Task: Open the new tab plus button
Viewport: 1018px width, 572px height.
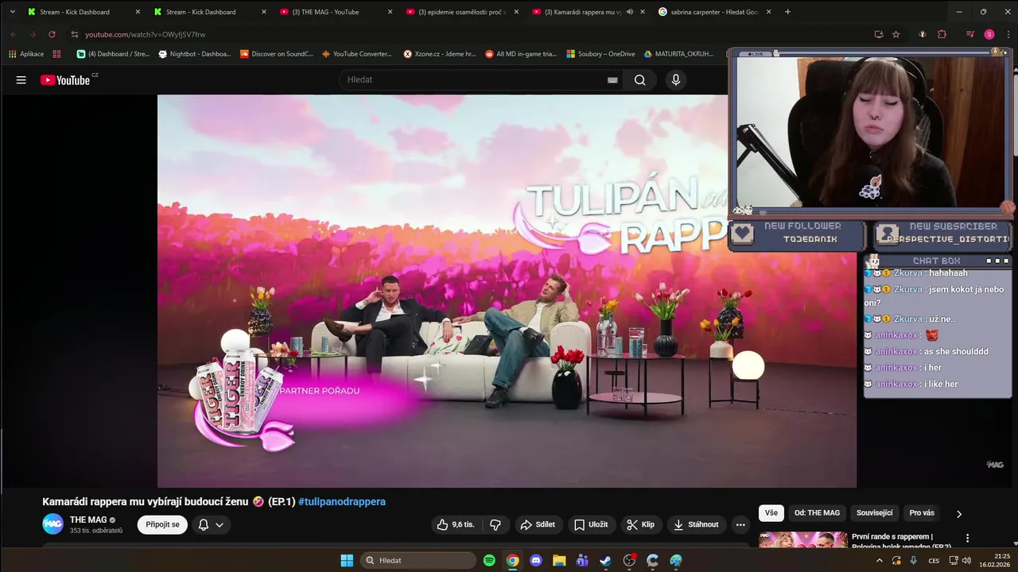Action: click(x=787, y=12)
